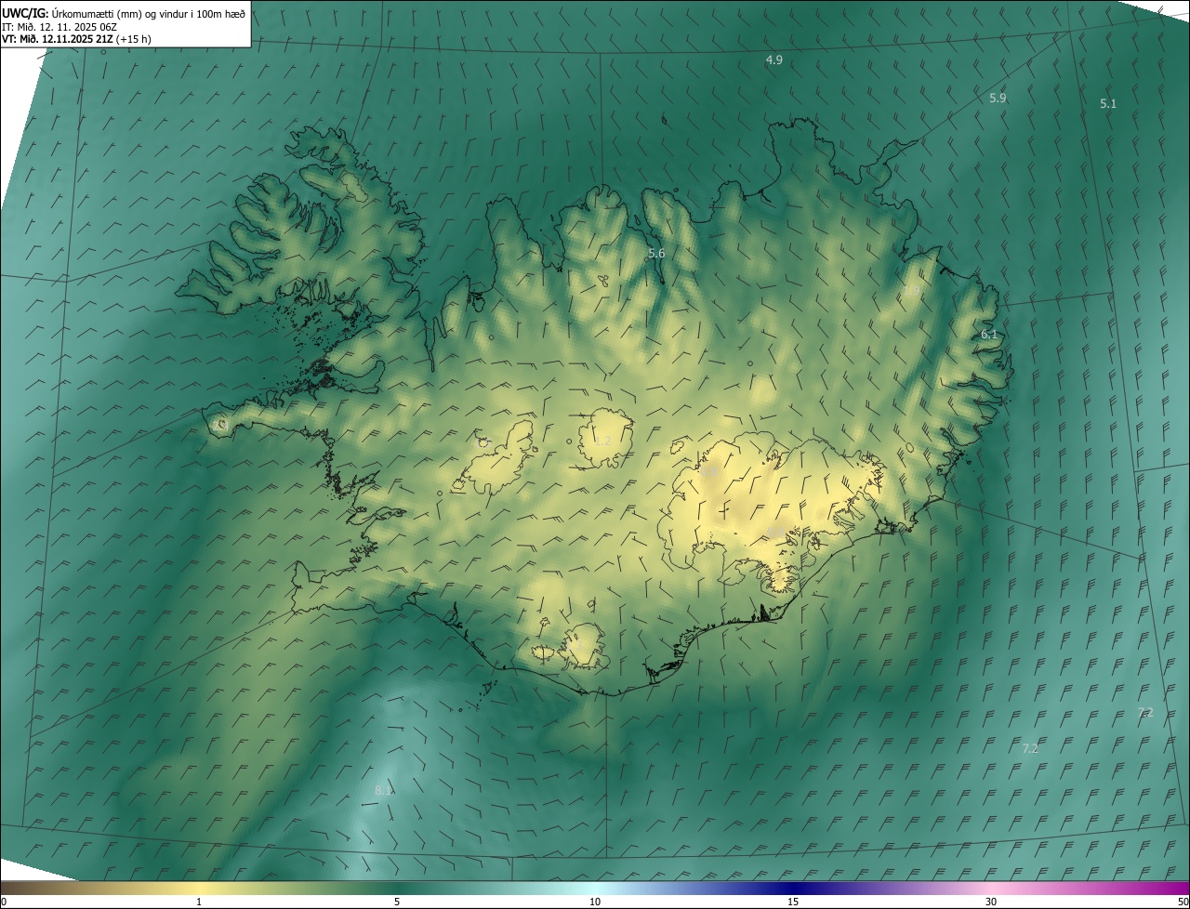Image resolution: width=1190 pixels, height=909 pixels.
Task: Click the 1 tick on the color scale
Action: tap(199, 902)
